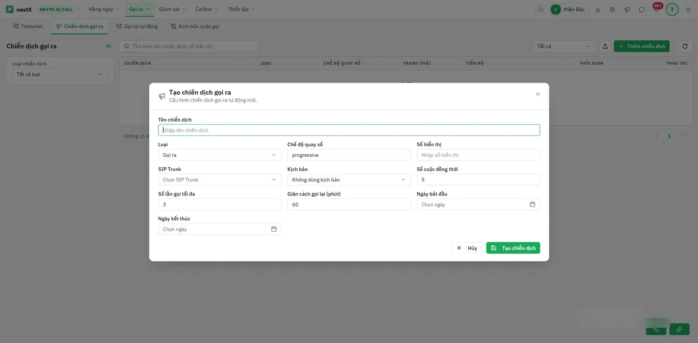The width and height of the screenshot is (698, 343).
Task: Click the export upload icon button
Action: point(605,46)
